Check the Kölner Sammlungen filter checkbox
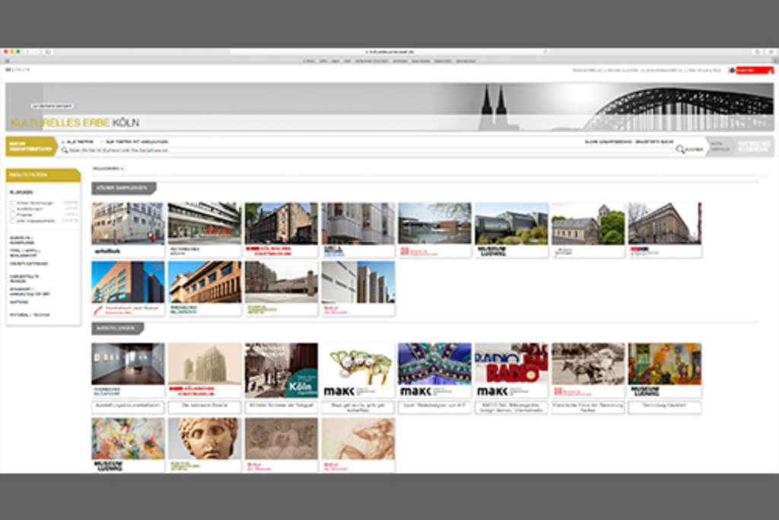Image resolution: width=779 pixels, height=520 pixels. click(x=12, y=203)
